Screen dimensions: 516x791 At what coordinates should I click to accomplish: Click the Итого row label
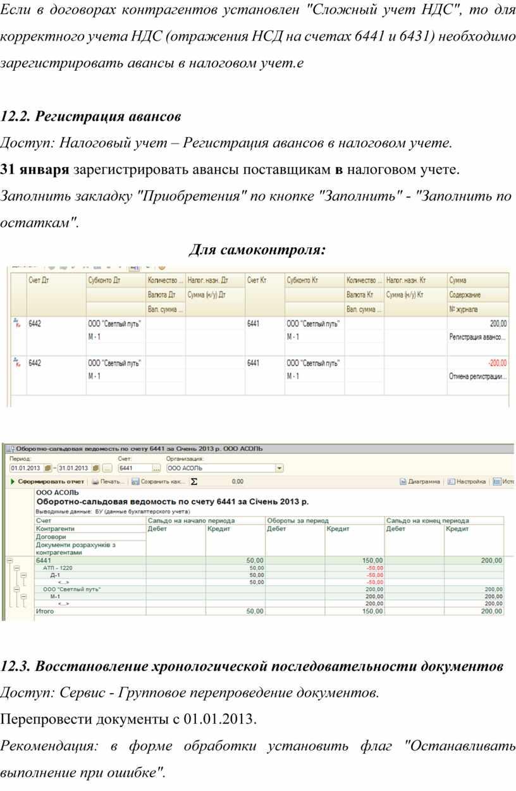tap(46, 611)
